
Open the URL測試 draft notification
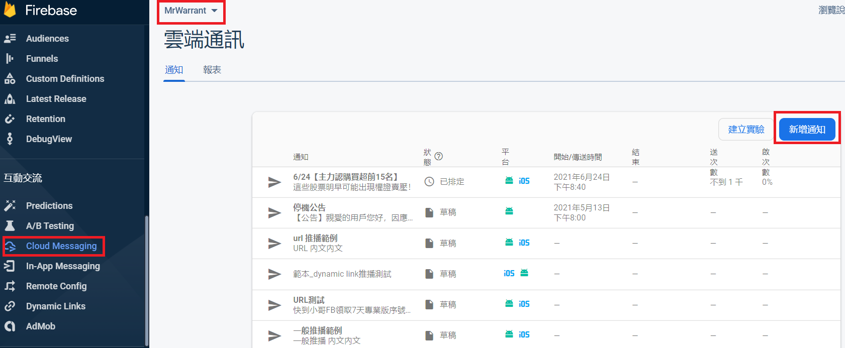point(309,300)
